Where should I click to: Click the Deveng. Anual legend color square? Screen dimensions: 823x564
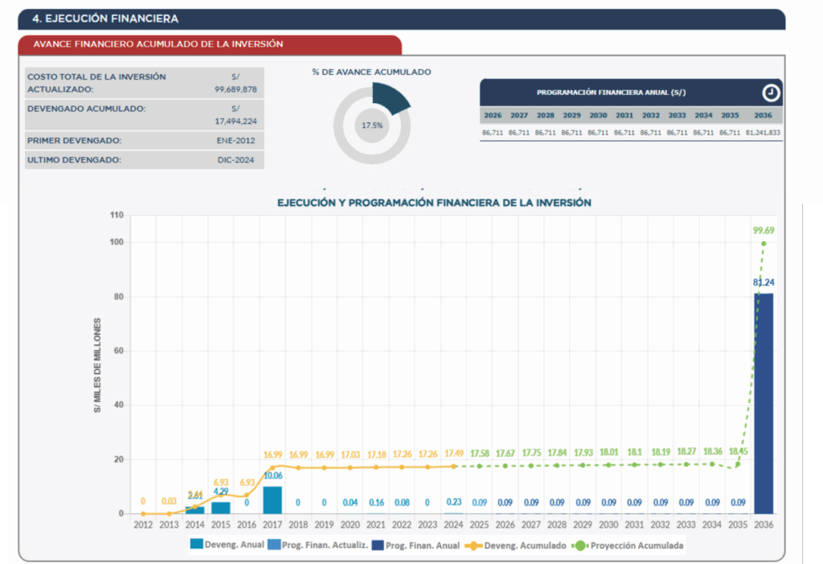(197, 545)
